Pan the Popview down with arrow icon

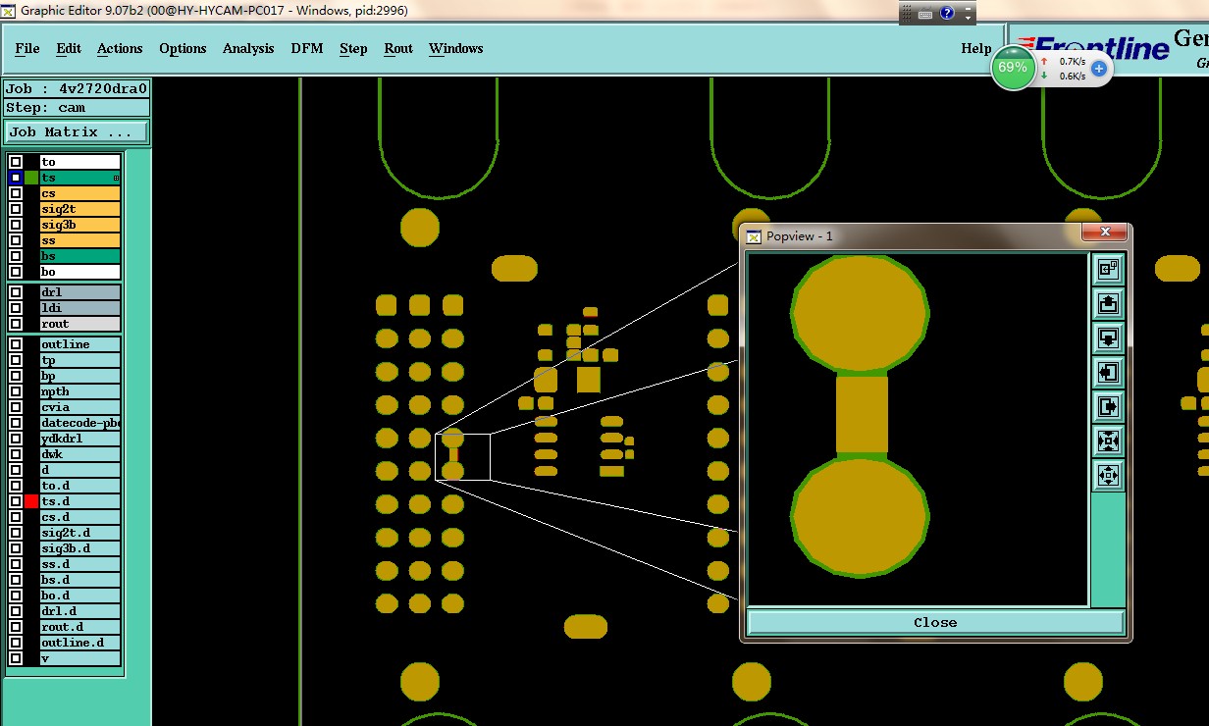(x=1108, y=337)
